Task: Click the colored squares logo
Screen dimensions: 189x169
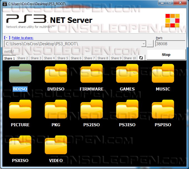Action: point(173,21)
